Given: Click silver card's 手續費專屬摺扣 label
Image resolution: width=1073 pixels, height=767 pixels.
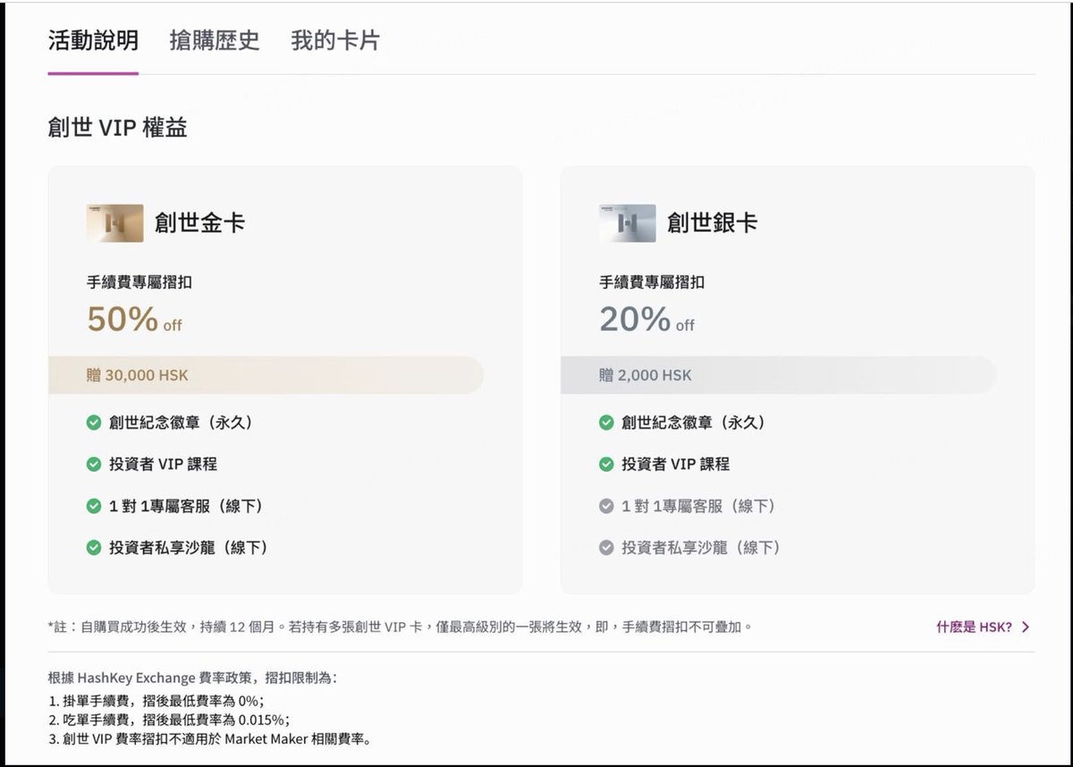Looking at the screenshot, I should [651, 282].
